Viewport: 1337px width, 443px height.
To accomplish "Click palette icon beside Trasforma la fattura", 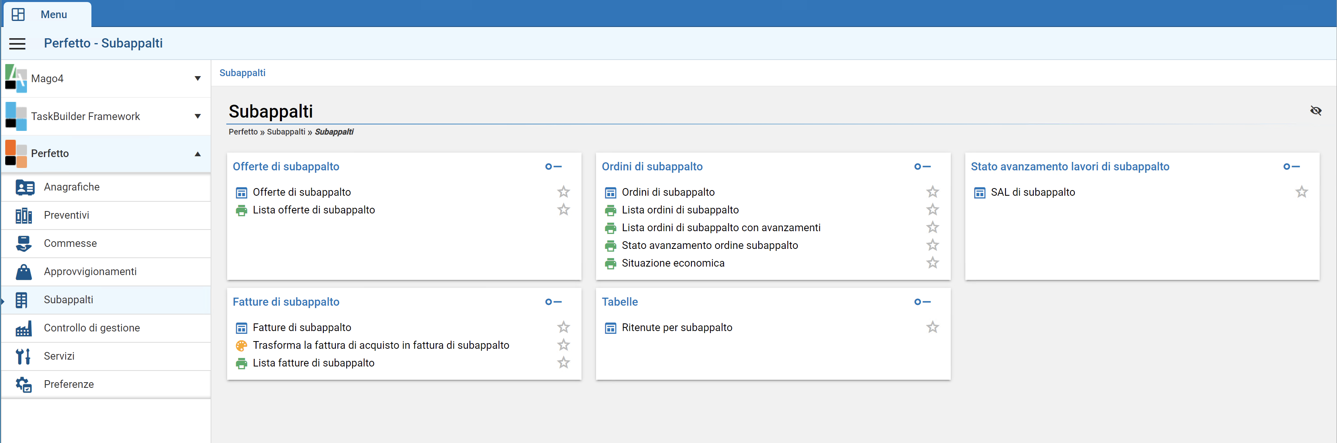I will click(241, 346).
